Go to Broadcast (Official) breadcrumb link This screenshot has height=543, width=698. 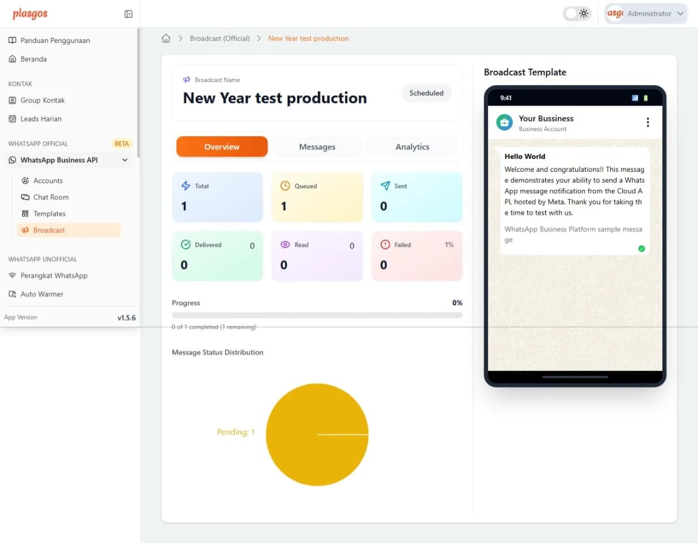(219, 38)
